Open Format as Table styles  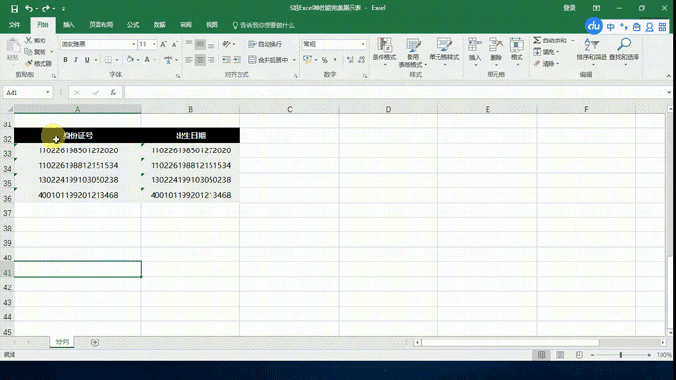click(x=412, y=52)
